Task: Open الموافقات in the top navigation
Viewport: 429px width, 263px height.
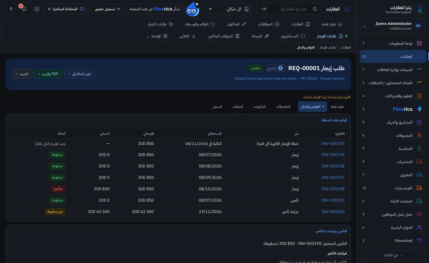Action: click(268, 24)
